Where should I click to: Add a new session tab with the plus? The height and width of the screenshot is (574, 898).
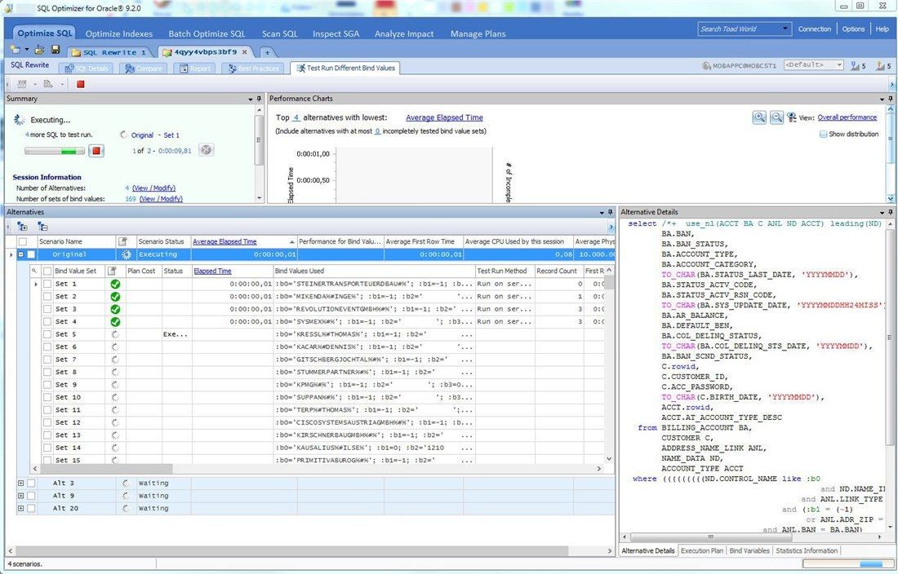coord(267,53)
